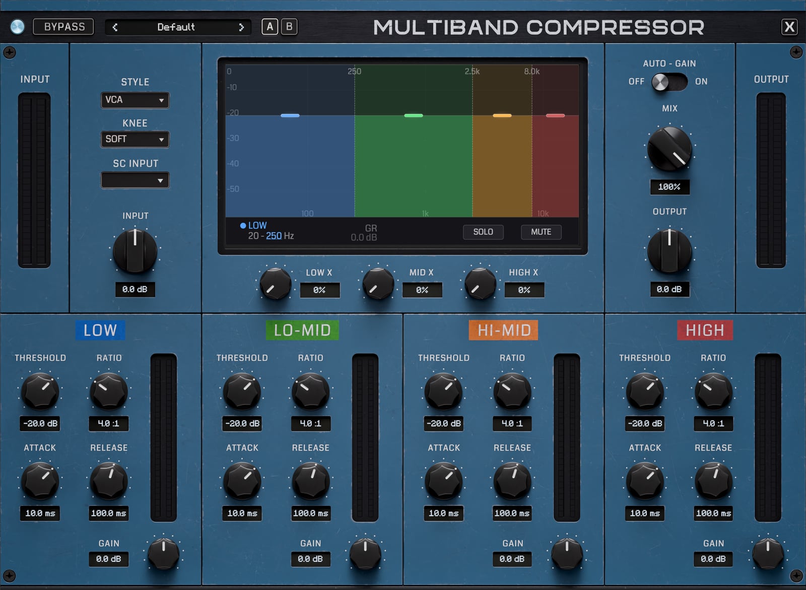Click the MID X crossover knob

click(x=378, y=284)
